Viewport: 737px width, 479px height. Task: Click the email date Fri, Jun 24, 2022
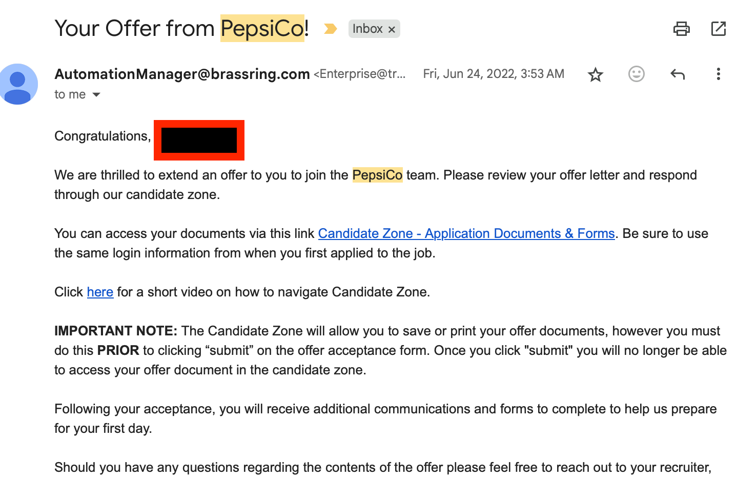click(x=493, y=74)
